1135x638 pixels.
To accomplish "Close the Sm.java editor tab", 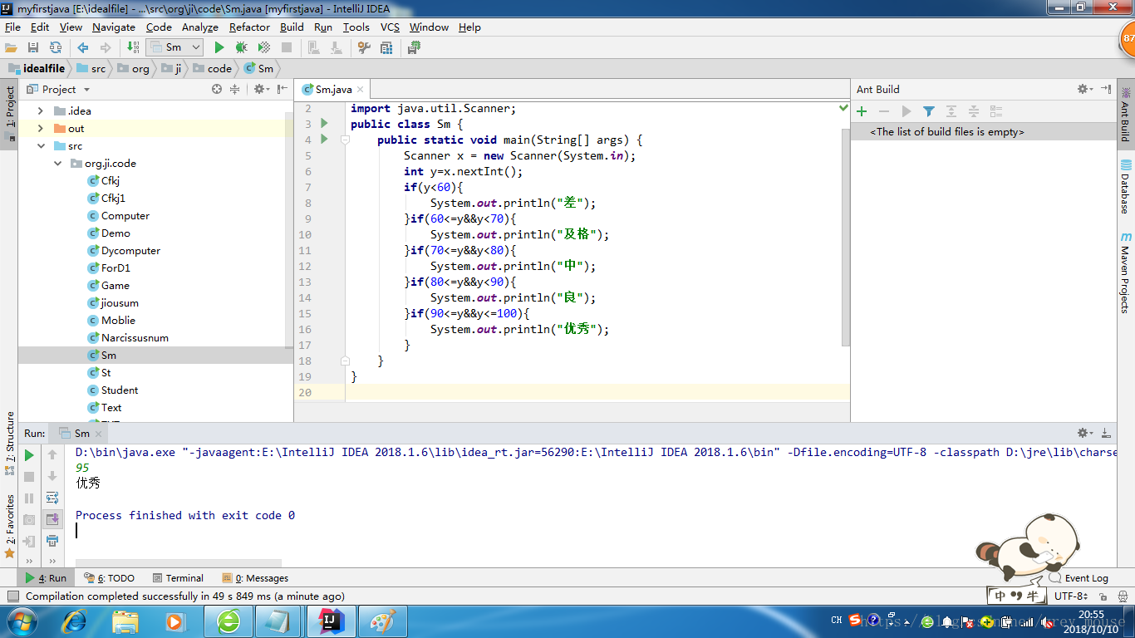I will (x=360, y=90).
